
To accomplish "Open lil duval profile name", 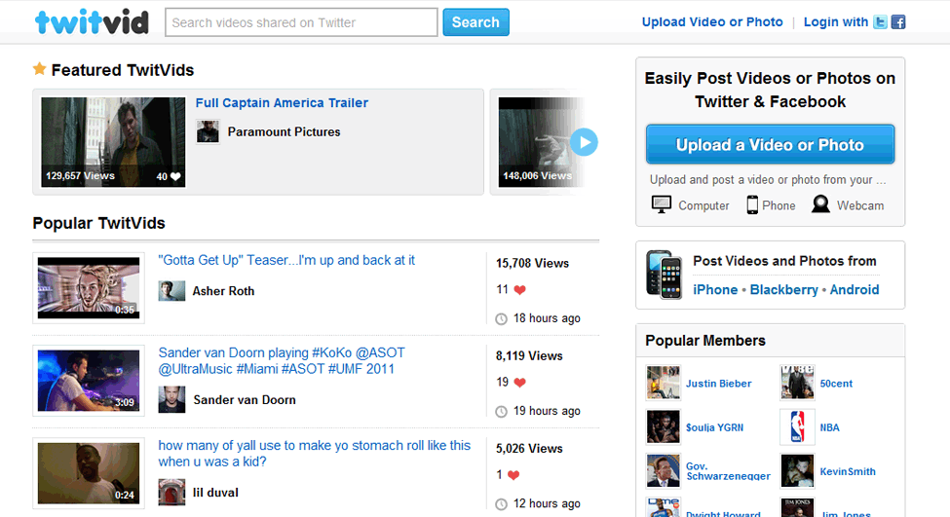I will coord(215,493).
